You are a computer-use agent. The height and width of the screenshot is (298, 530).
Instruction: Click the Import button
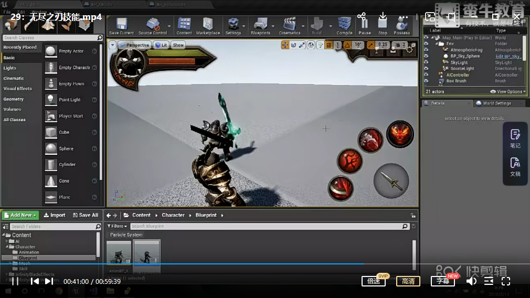(x=55, y=215)
